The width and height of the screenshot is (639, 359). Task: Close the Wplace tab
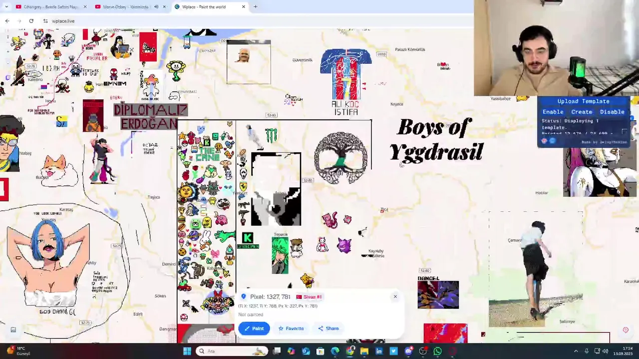click(244, 7)
